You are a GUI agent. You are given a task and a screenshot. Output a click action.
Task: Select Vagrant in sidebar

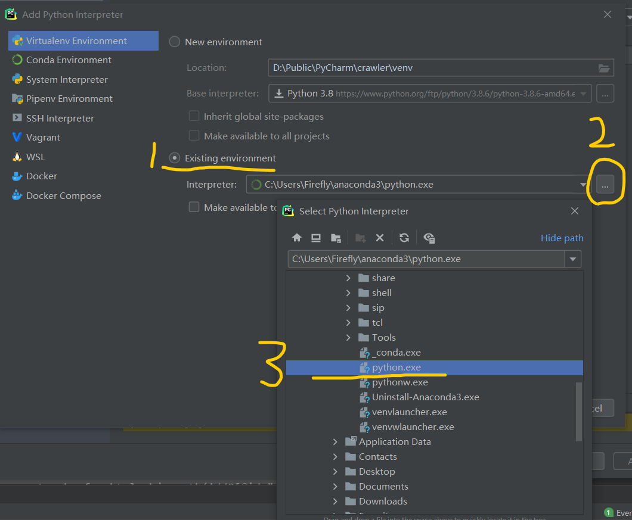pos(83,138)
